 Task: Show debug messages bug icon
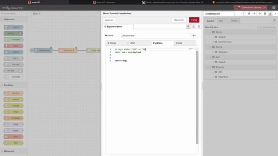click(254, 13)
